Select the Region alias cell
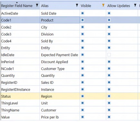Viewport: 140px width, 122px height. 60,96
